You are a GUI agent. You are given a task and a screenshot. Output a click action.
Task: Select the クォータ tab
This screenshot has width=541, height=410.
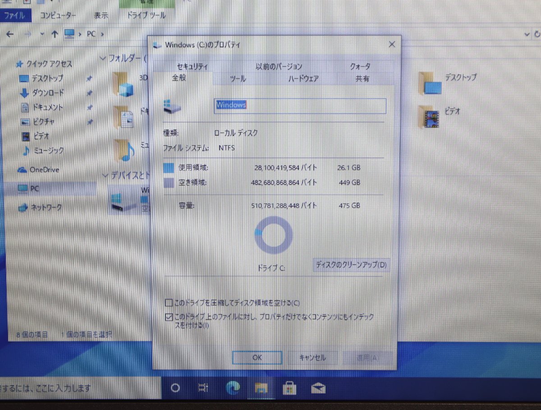[x=360, y=67]
